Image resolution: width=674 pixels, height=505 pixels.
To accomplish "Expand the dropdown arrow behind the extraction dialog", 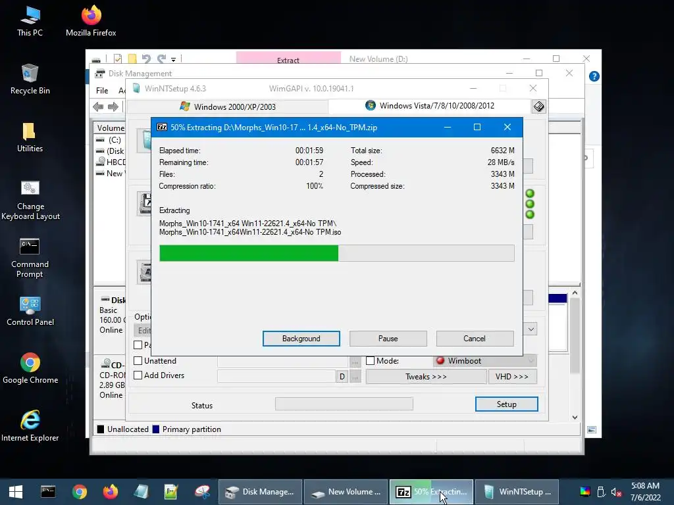I will (x=531, y=329).
